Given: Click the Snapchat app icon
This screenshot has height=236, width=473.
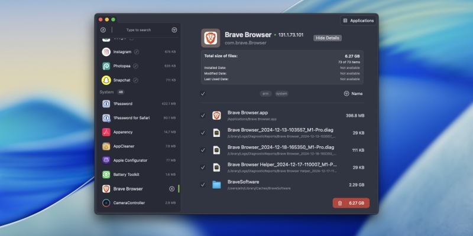Looking at the screenshot, I should click(106, 80).
